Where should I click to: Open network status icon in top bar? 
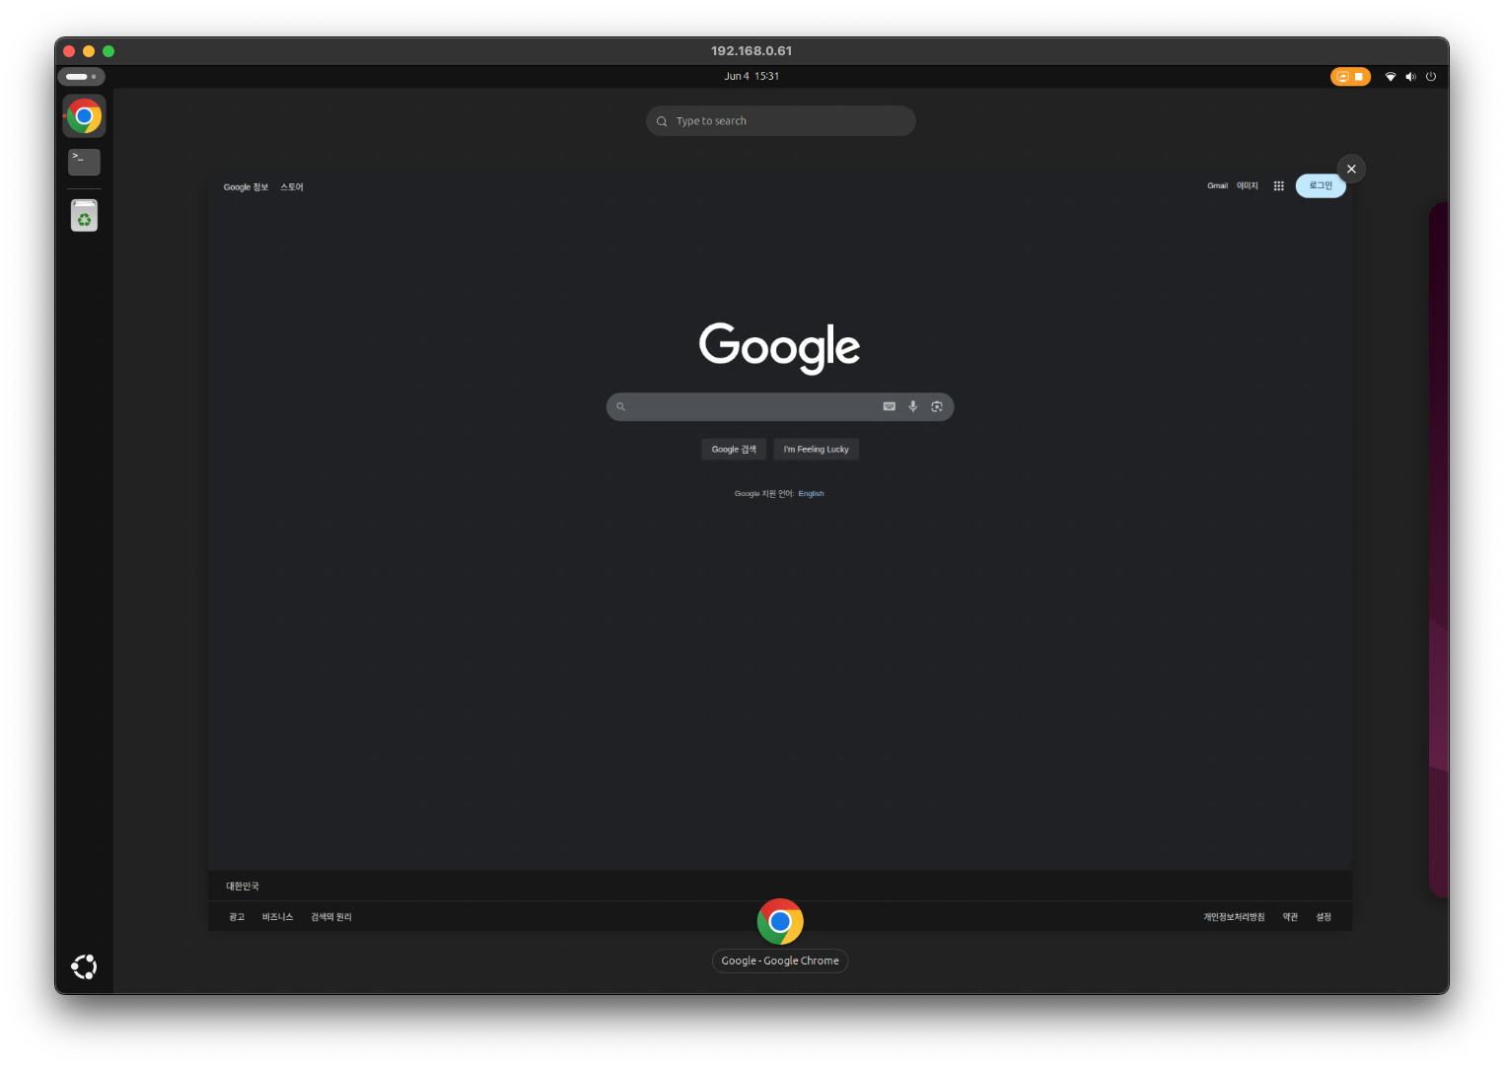(x=1391, y=76)
